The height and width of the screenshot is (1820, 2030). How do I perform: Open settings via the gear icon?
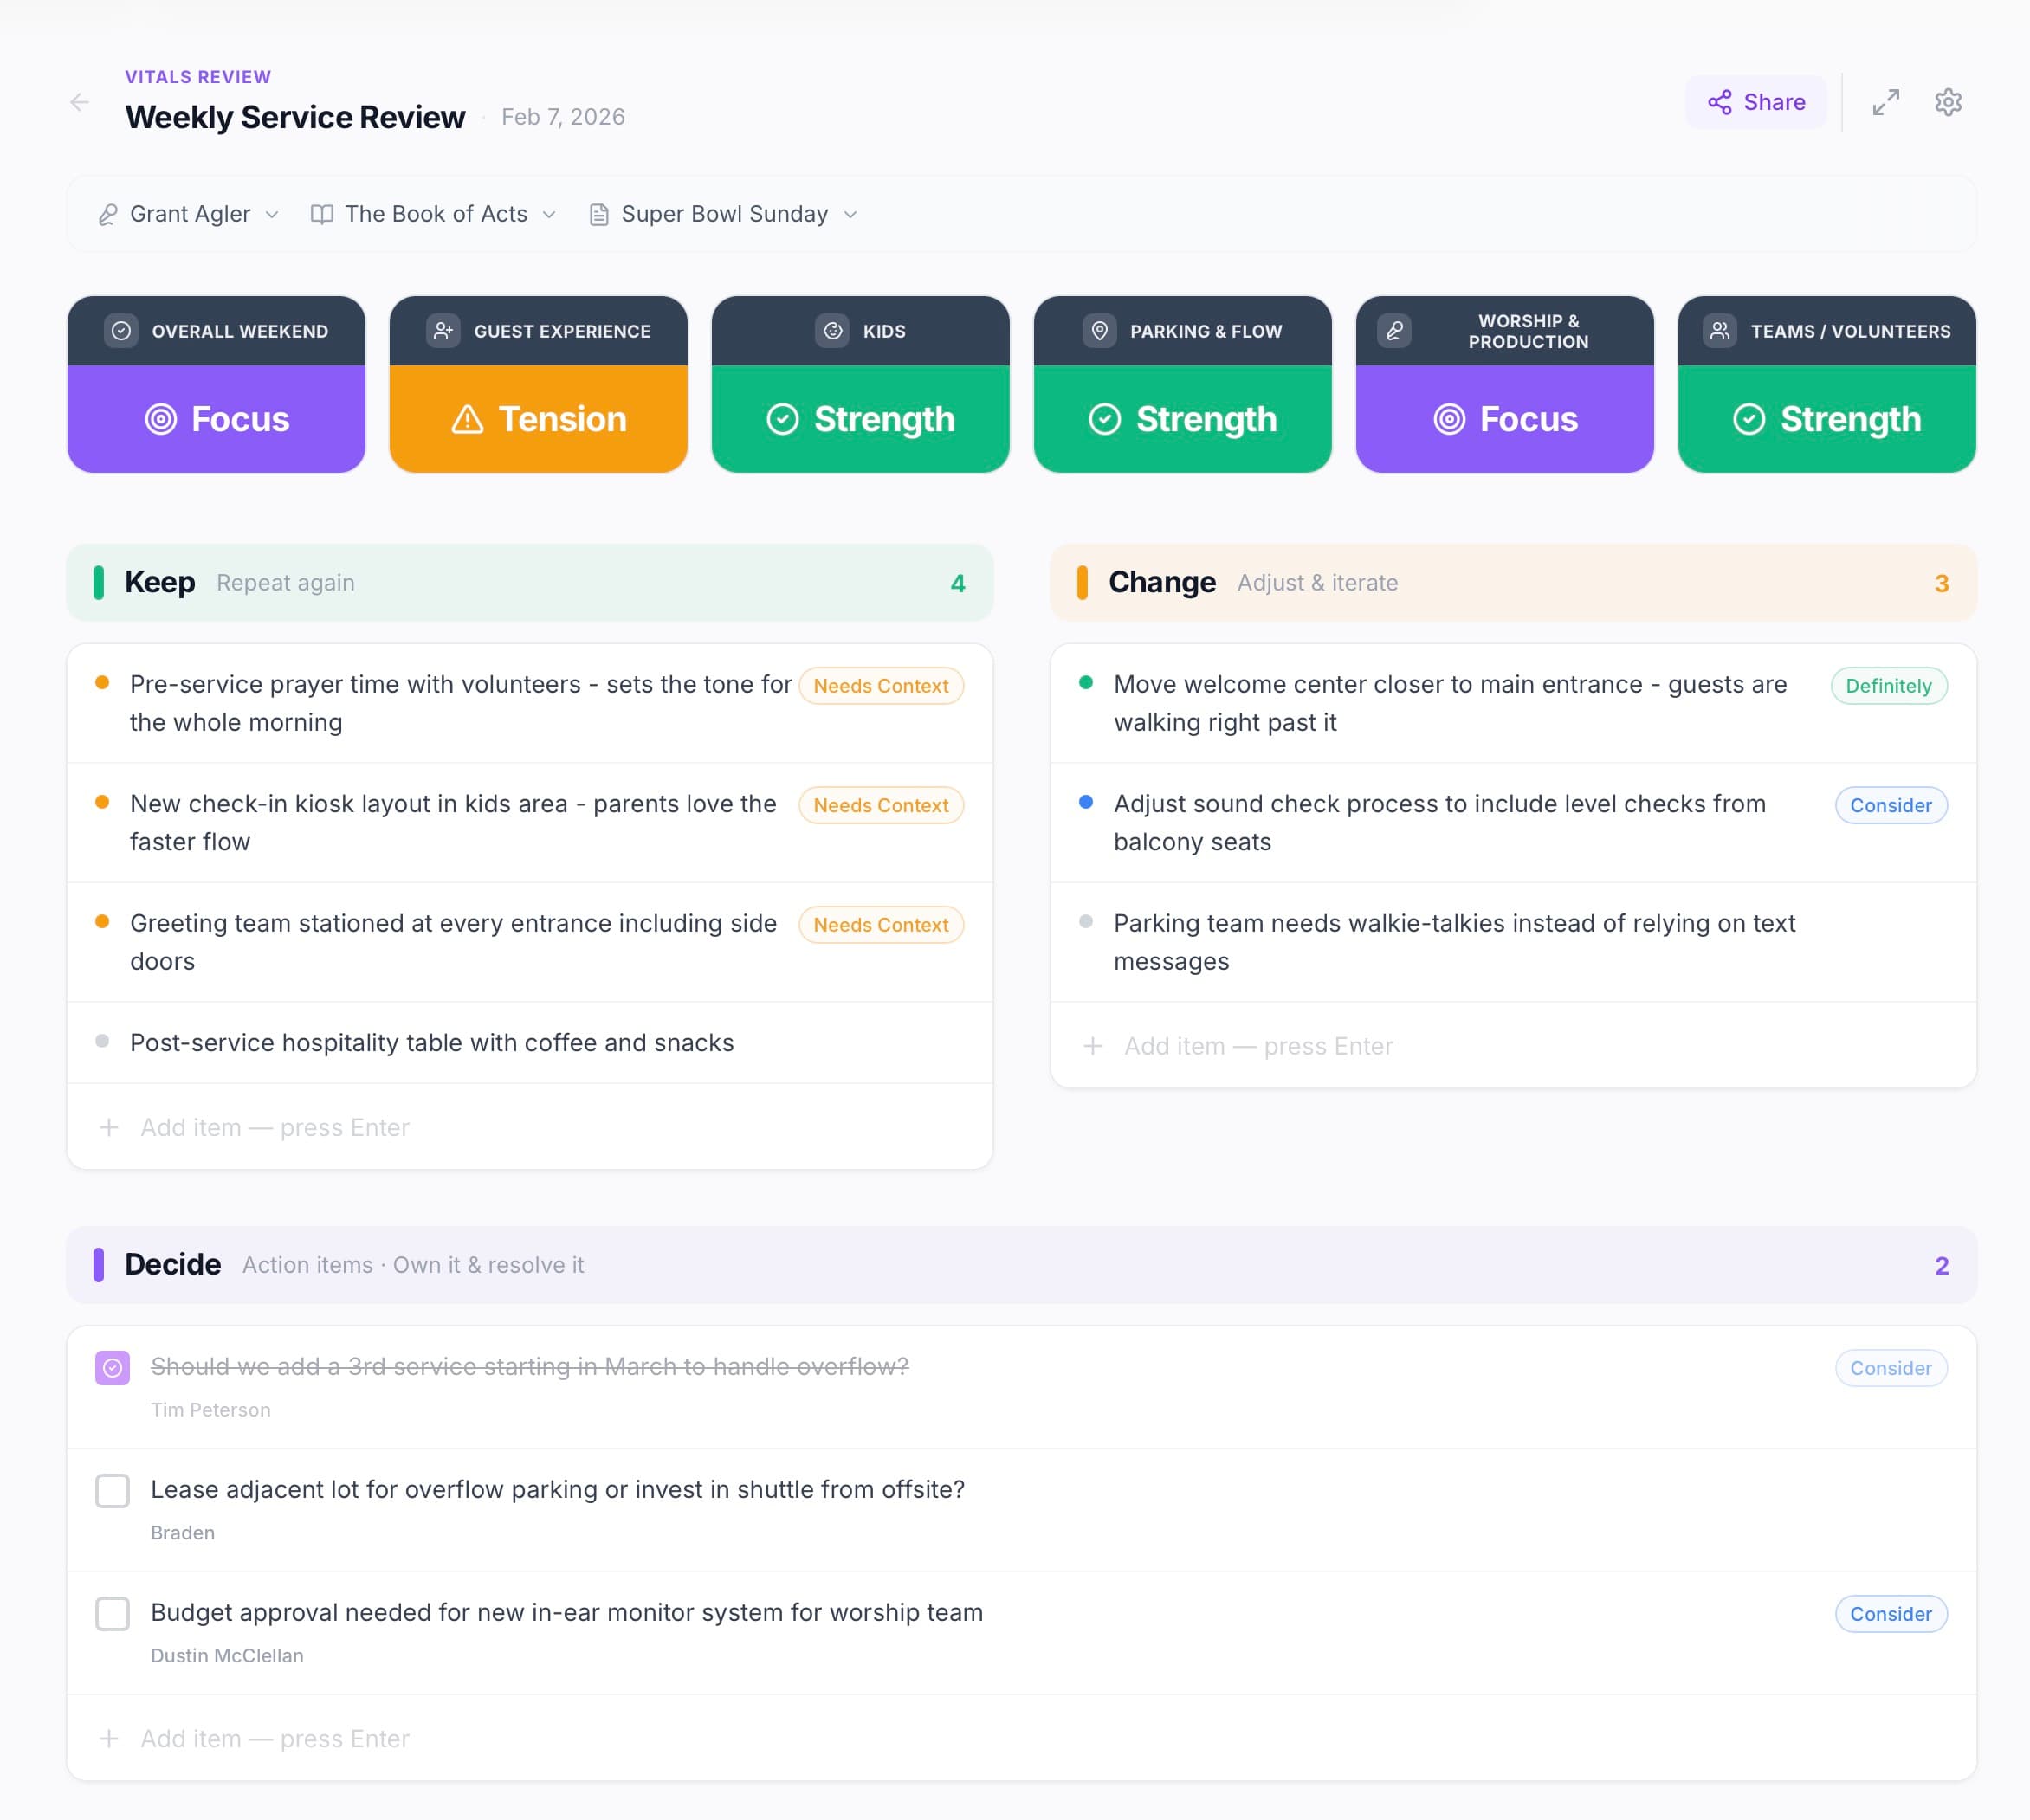[x=1947, y=101]
